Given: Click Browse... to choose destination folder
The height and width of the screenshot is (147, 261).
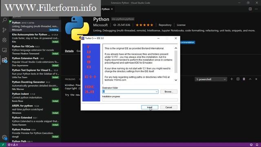Looking at the screenshot, I should [x=168, y=91].
